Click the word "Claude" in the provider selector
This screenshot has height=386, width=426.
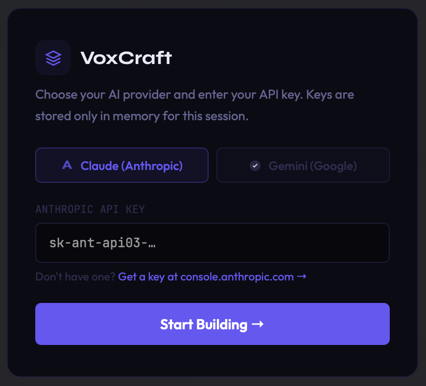(x=99, y=166)
